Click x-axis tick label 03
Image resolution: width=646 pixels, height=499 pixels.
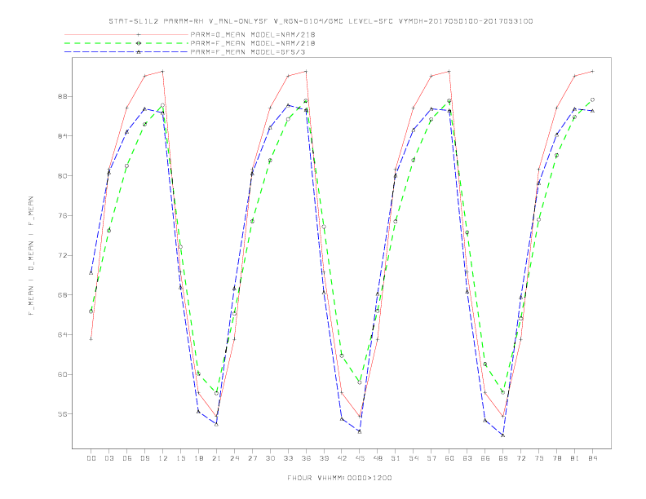[x=108, y=458]
